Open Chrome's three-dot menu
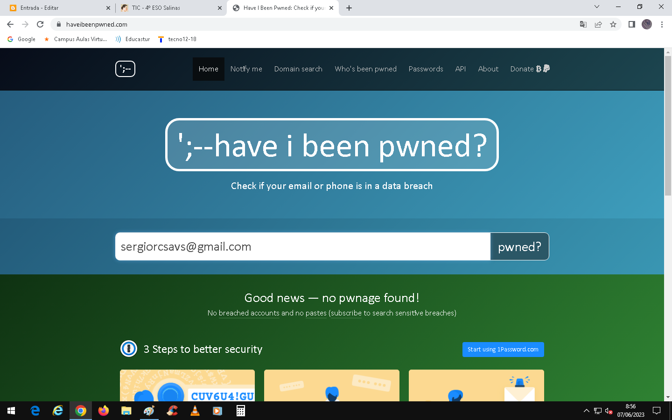The width and height of the screenshot is (672, 420). coord(662,24)
